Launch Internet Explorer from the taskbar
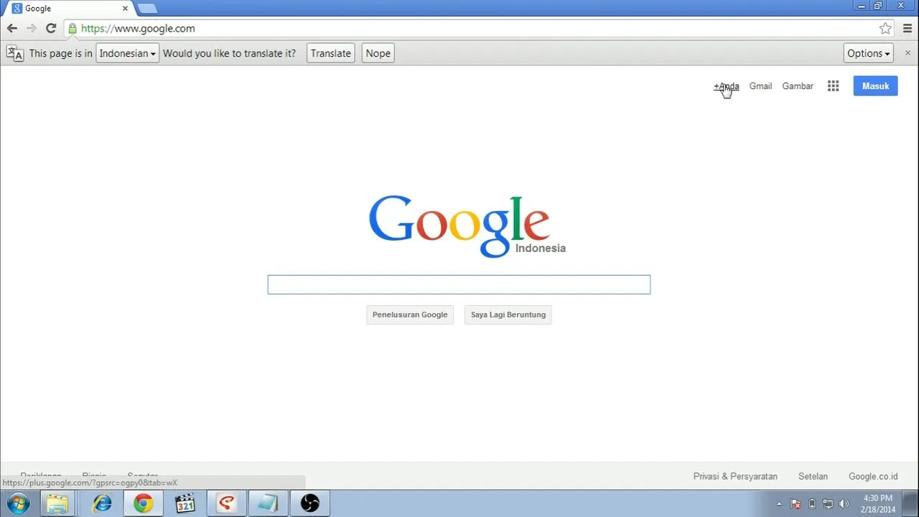This screenshot has width=919, height=517. [x=102, y=503]
